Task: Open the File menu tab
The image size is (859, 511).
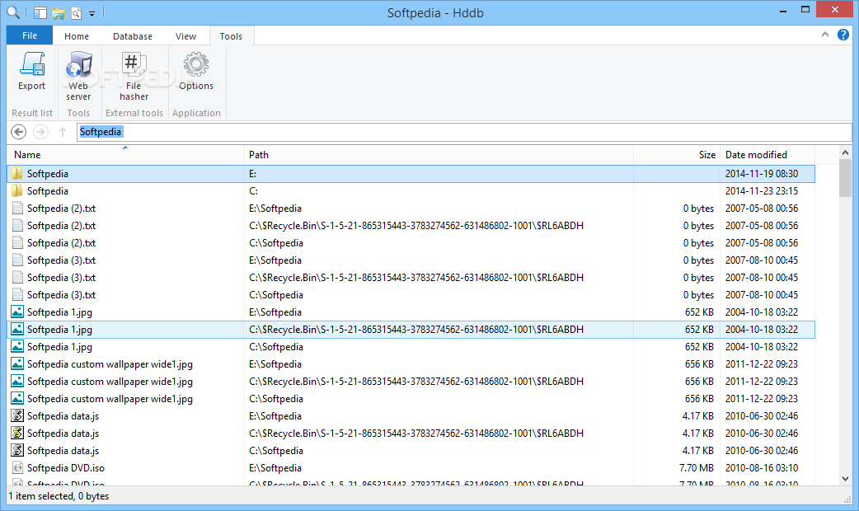Action: pos(30,35)
